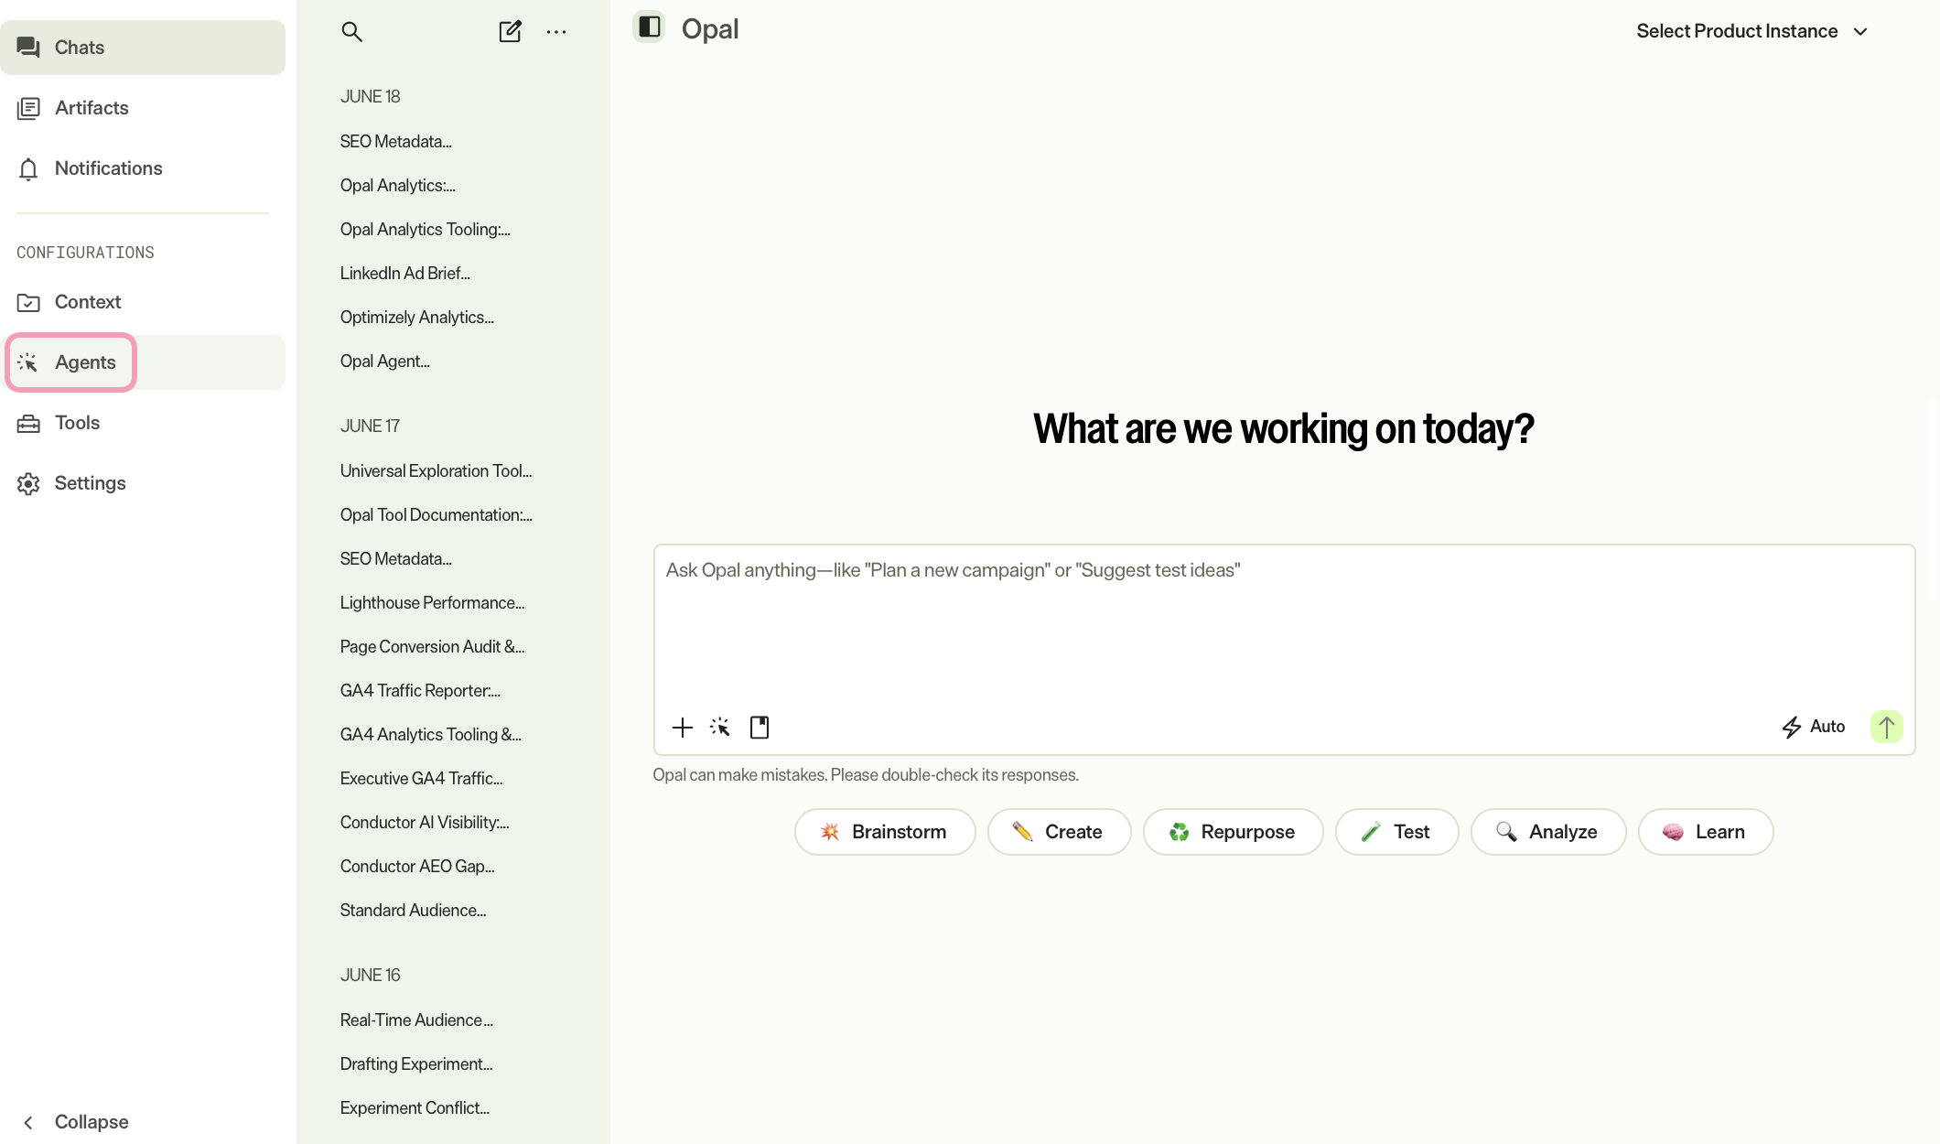Open the Tools configuration
The image size is (1940, 1144).
[x=143, y=423]
